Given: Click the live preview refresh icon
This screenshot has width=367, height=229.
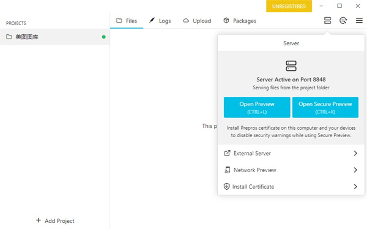Looking at the screenshot, I should 343,21.
